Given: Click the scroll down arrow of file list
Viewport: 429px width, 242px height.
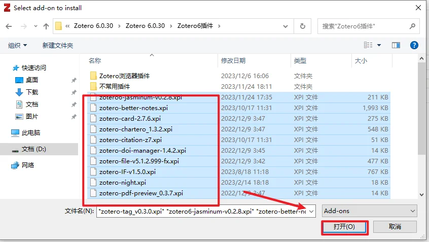Looking at the screenshot, I should 421,195.
